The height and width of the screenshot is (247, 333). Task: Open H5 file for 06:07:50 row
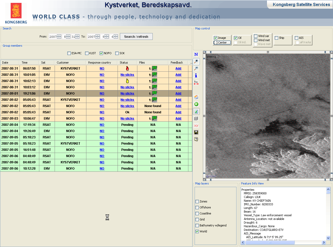155,68
